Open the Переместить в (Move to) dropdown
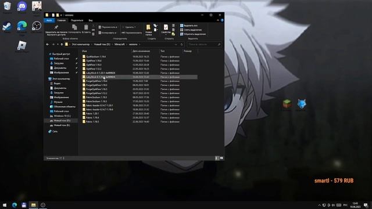This screenshot has width=372, height=209. click(108, 27)
